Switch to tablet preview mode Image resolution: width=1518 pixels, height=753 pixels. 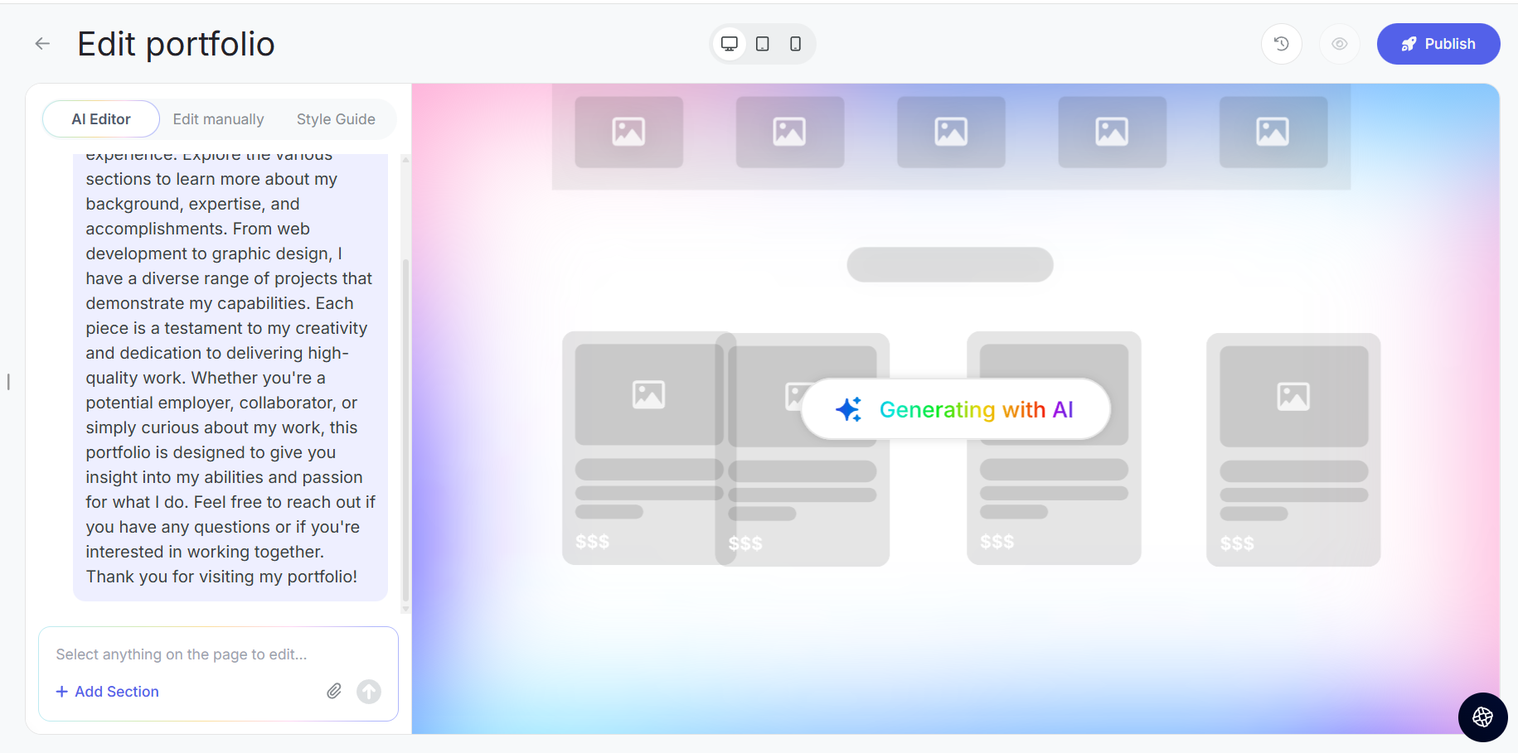coord(763,44)
